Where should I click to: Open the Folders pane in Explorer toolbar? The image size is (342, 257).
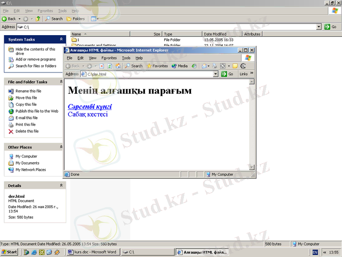[75, 19]
